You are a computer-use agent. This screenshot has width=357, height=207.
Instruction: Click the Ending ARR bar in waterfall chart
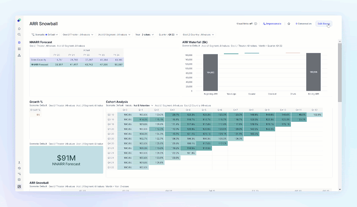click(313, 72)
